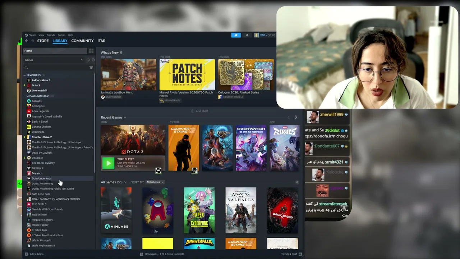Select Hogwarts Legacy in the game list
This screenshot has width=460, height=259.
click(x=42, y=220)
